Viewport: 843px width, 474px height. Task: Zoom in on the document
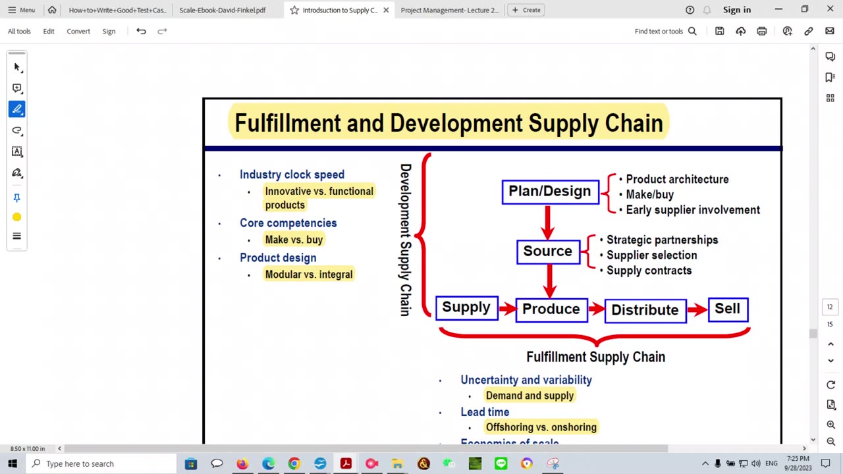pyautogui.click(x=830, y=425)
